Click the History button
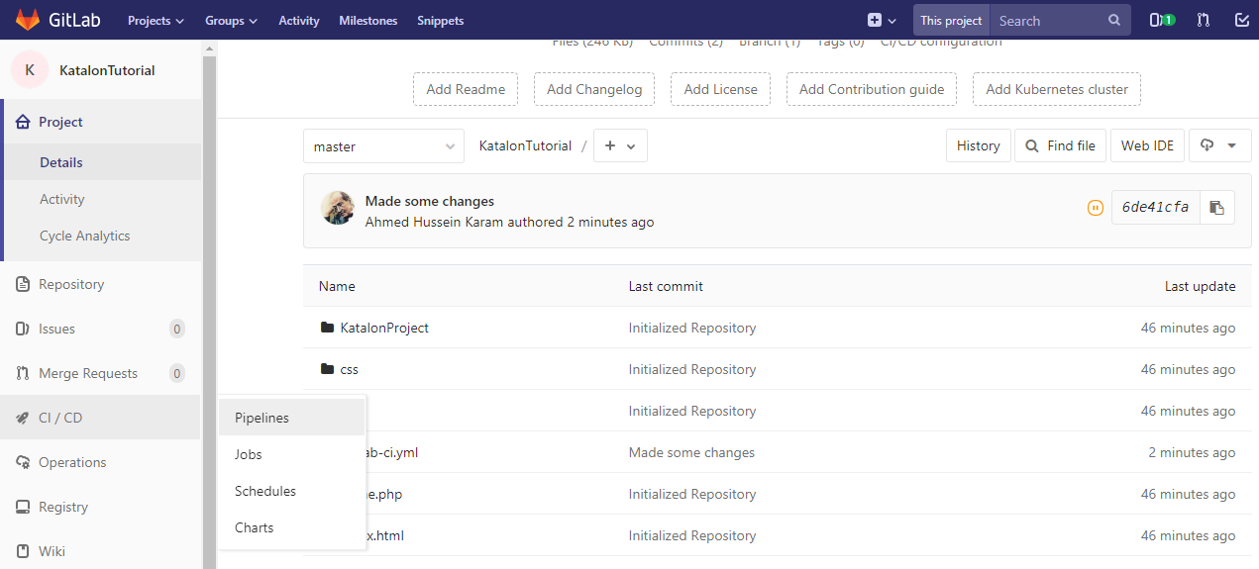Viewport: 1259px width, 569px height. tap(978, 145)
